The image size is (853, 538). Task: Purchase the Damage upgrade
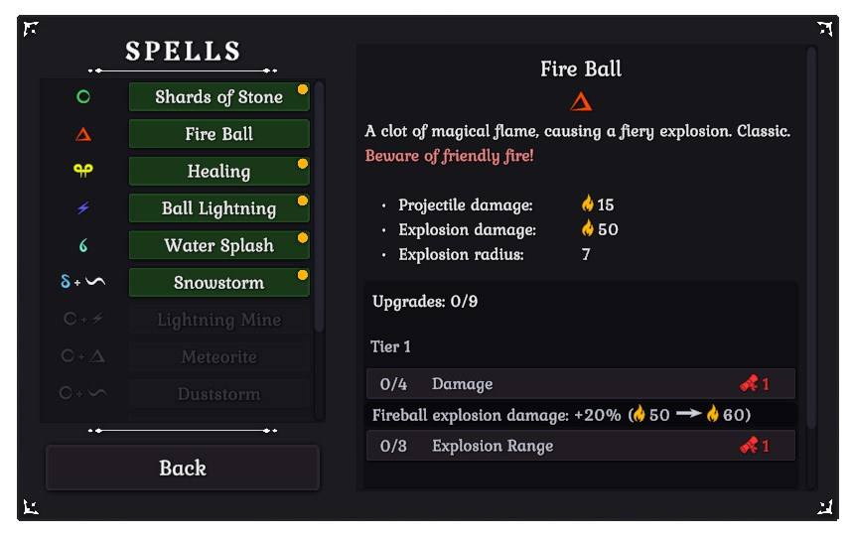point(580,384)
